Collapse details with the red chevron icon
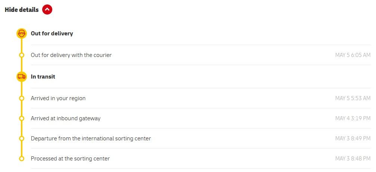376x172 pixels. (47, 10)
